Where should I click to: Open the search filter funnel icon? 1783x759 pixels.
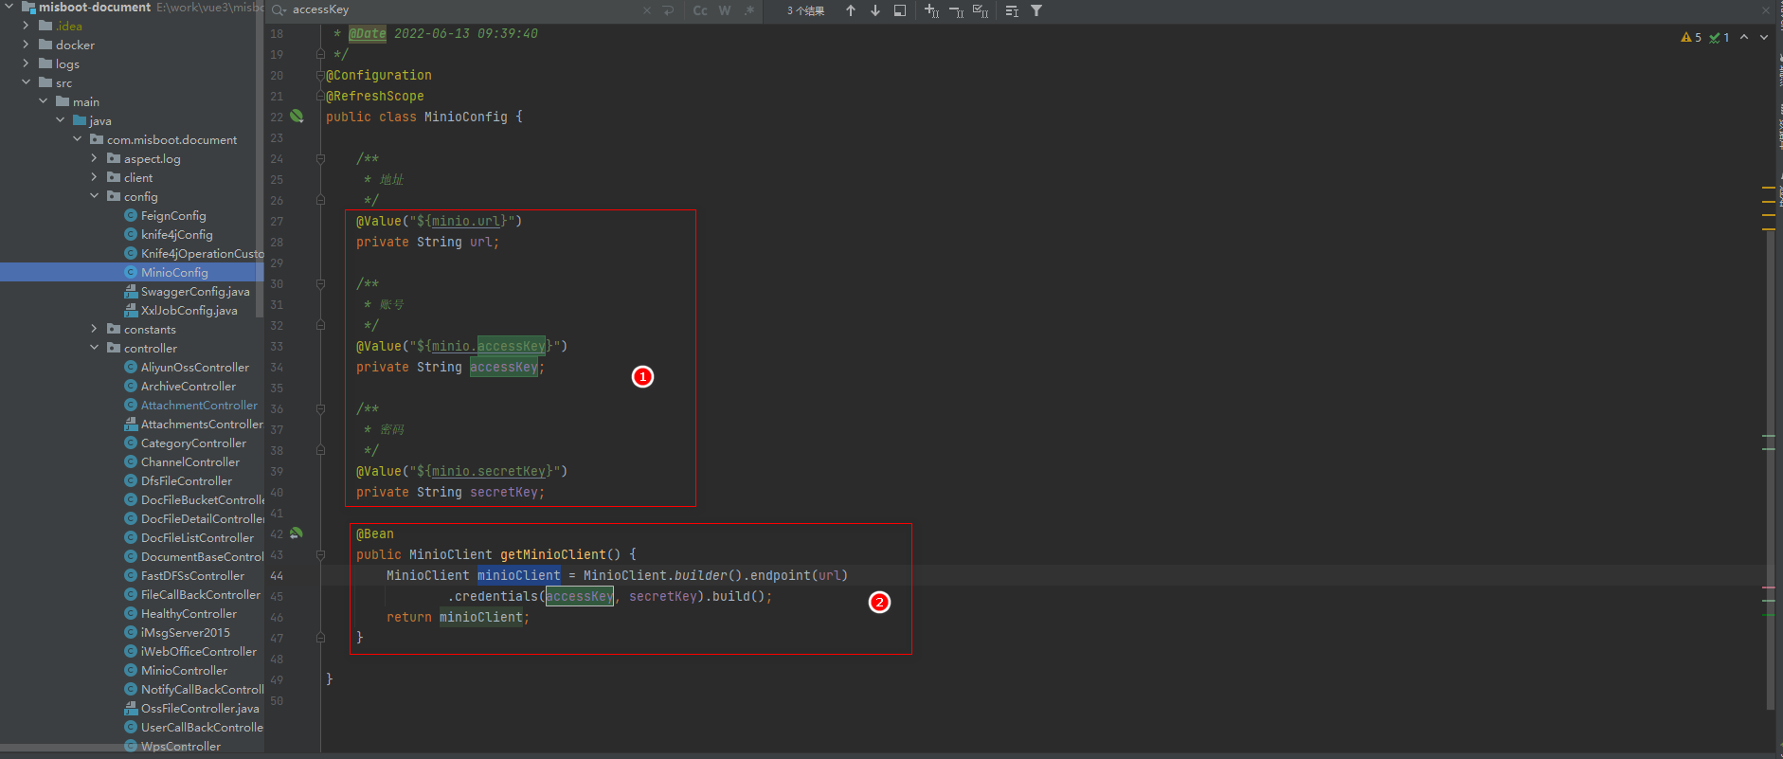pos(1036,10)
